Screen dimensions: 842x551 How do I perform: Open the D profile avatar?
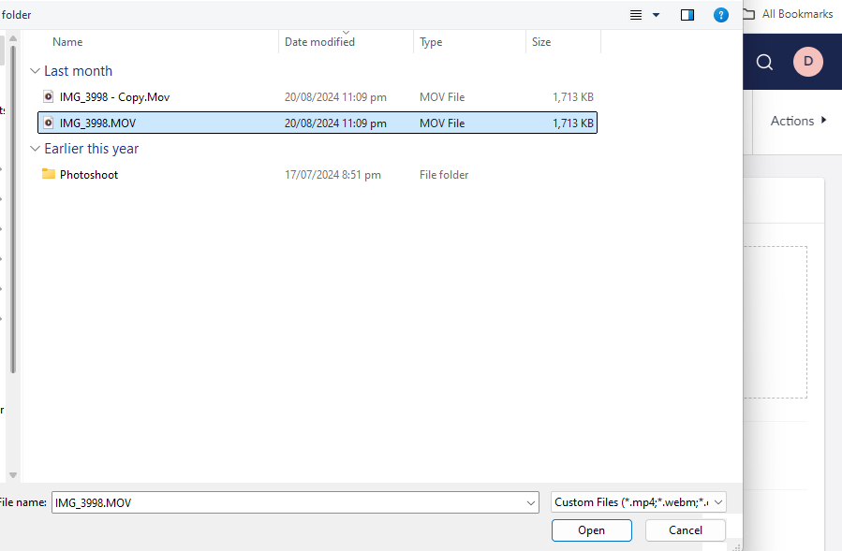[808, 62]
